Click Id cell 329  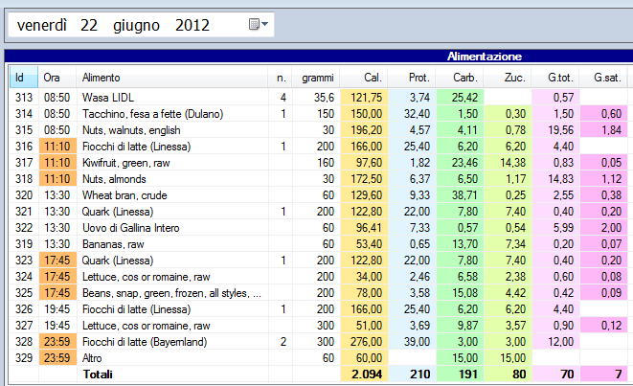click(x=24, y=358)
